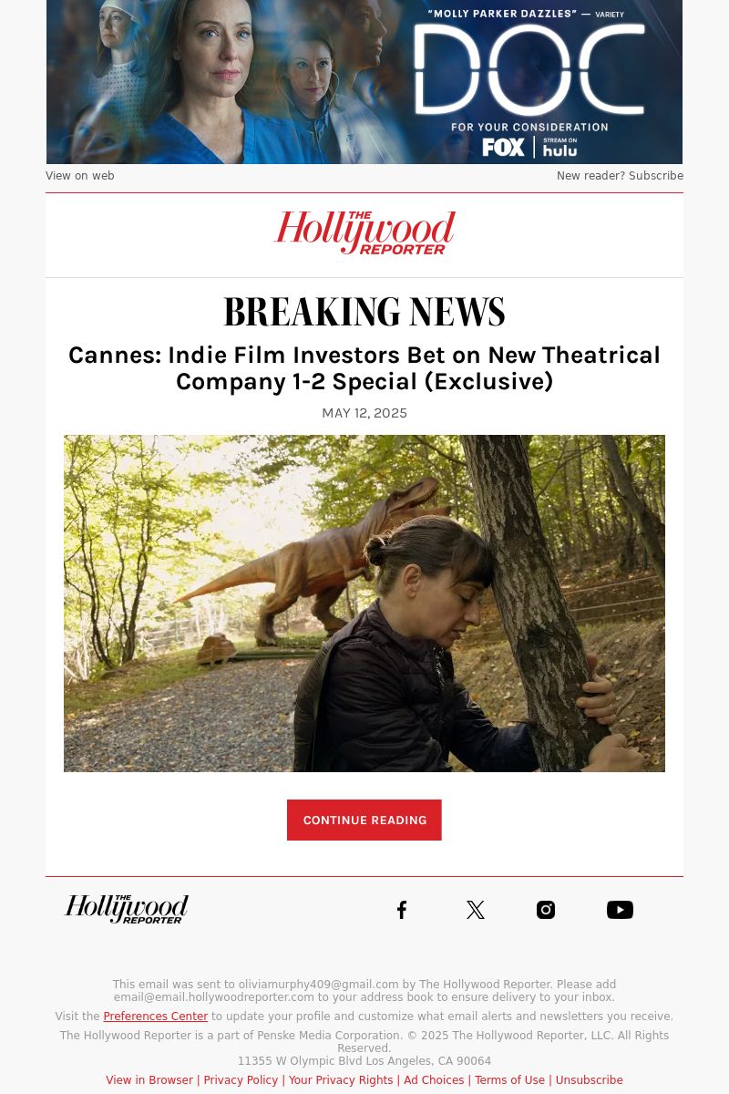Open the DOC banner advertisement

(x=364, y=82)
